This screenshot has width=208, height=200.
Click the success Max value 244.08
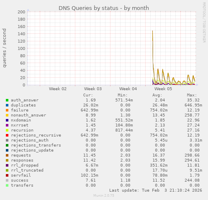192,180
